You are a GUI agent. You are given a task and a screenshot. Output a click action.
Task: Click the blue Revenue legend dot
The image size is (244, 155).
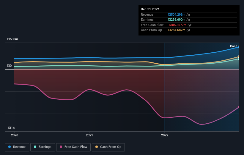tap(10, 147)
